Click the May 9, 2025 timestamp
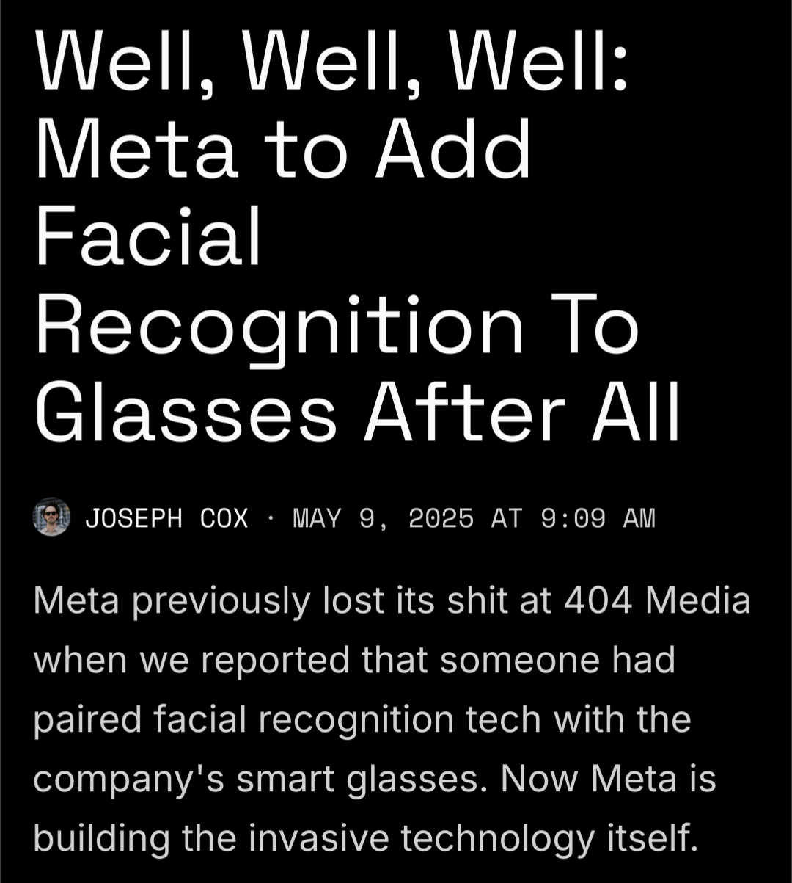This screenshot has width=792, height=883. [x=474, y=519]
